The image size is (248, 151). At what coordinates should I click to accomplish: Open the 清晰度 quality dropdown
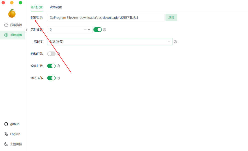click(110, 42)
